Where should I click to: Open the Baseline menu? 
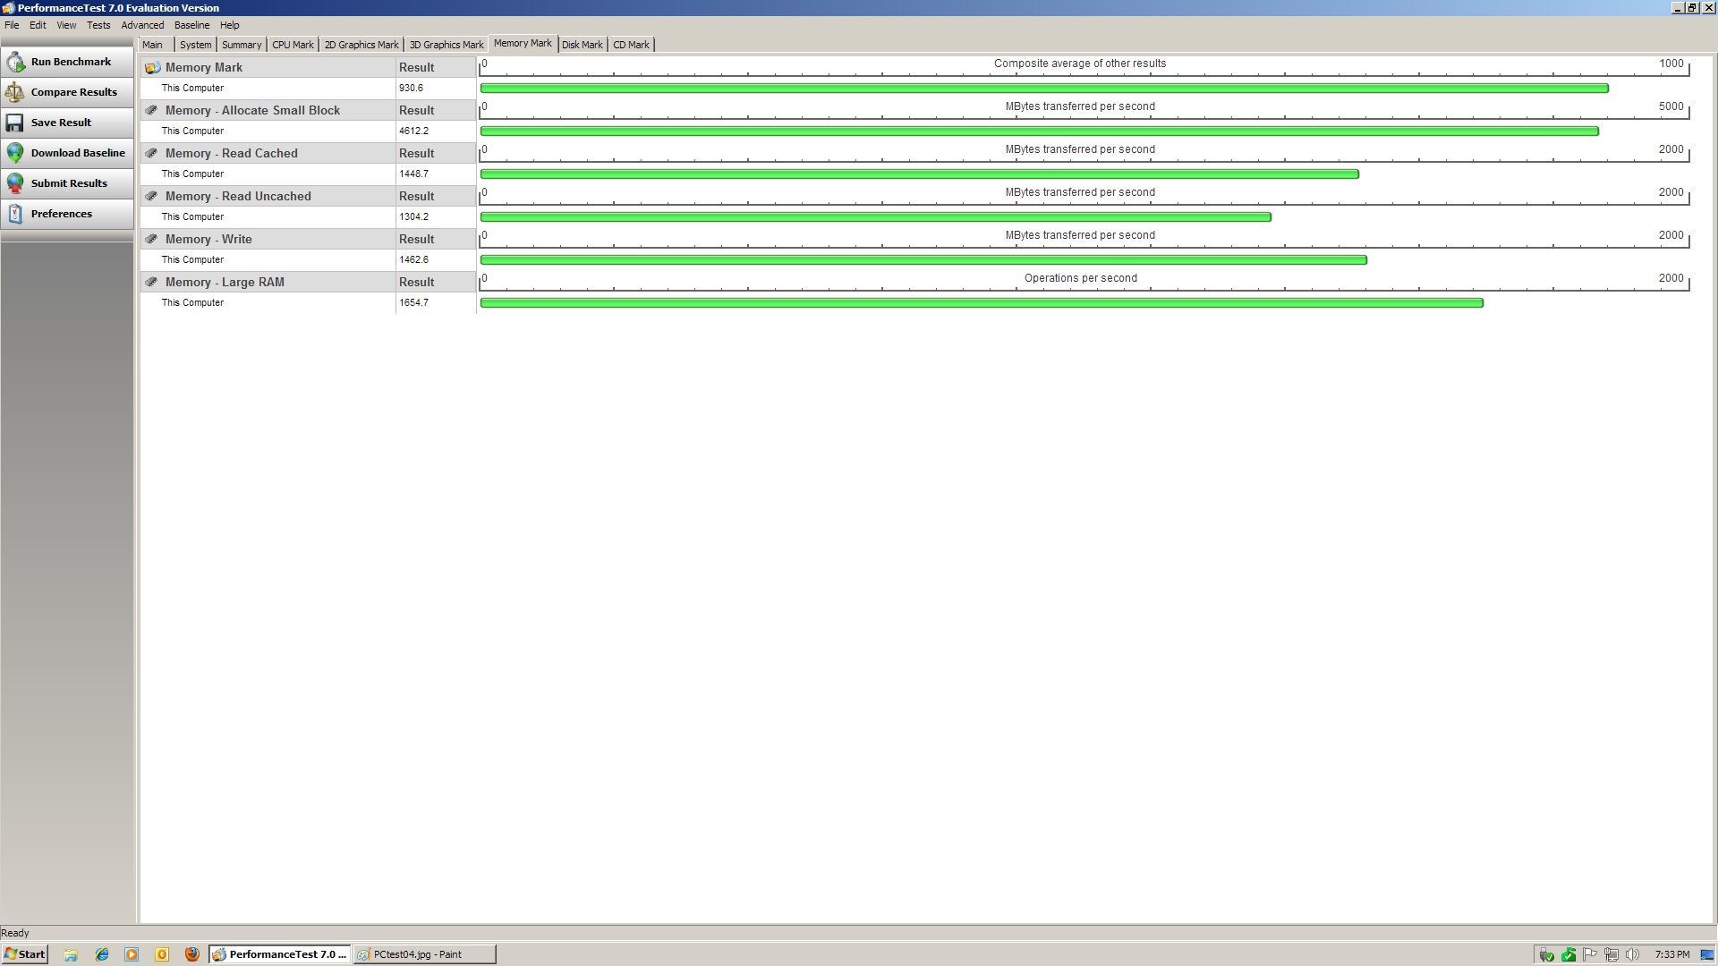pos(191,25)
